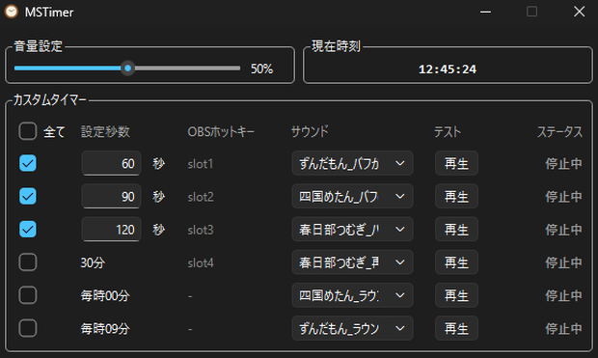Minimize the MSTimer window
Screen dimensions: 598x358
[x=485, y=12]
